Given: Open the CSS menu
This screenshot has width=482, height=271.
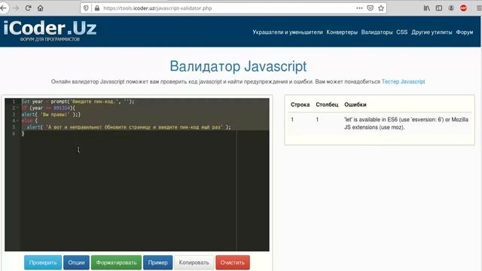Looking at the screenshot, I should [x=401, y=32].
